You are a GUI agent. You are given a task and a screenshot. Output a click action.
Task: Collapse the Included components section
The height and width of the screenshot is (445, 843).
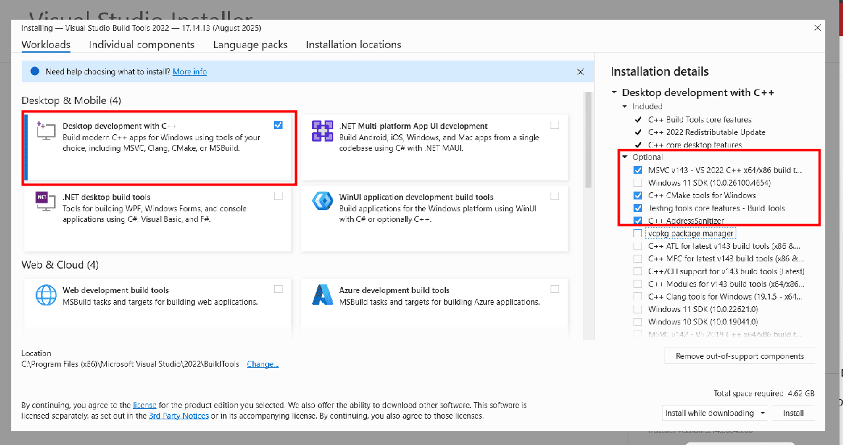[625, 107]
